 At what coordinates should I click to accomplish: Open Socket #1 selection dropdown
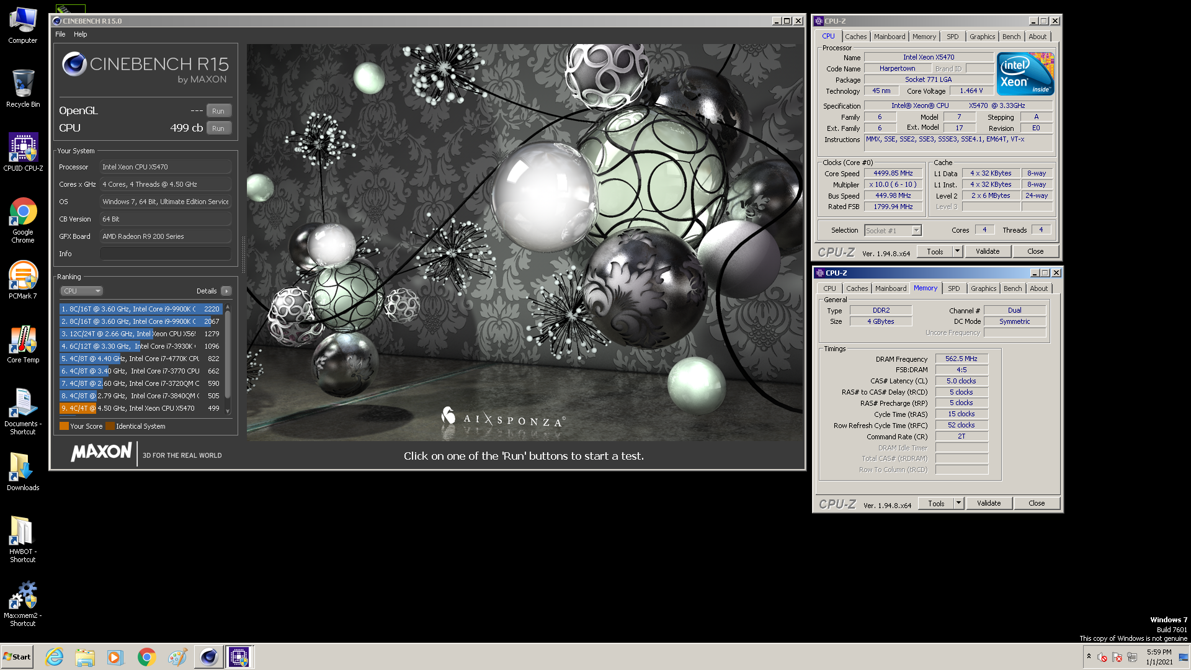click(x=893, y=231)
